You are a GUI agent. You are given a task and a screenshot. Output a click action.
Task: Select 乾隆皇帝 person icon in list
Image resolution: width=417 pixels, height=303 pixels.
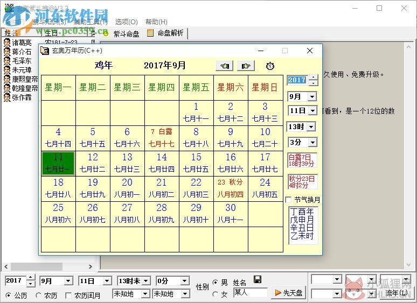click(7, 88)
